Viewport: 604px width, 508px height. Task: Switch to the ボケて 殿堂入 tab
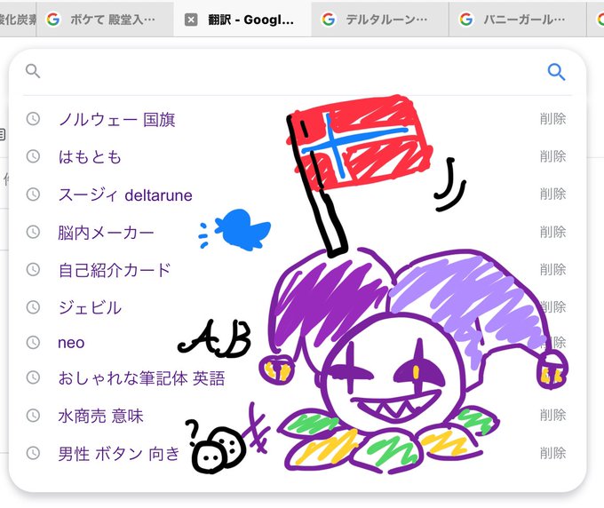coord(105,20)
